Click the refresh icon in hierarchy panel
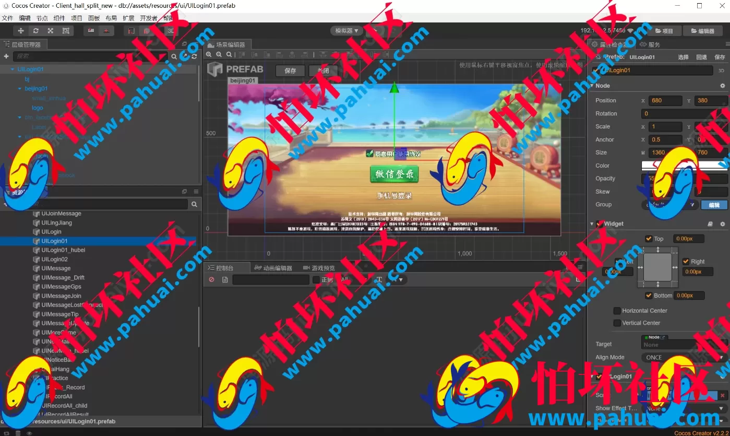730x436 pixels. click(194, 56)
